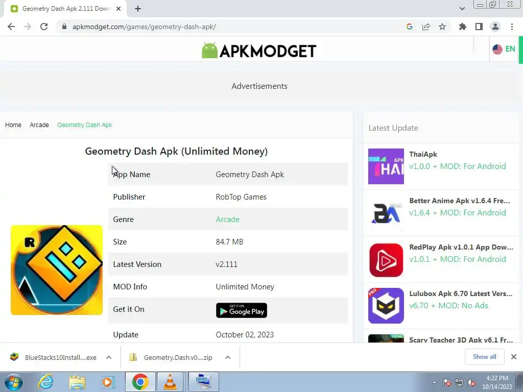Open Geometry.Dash zip download
The image size is (523, 392).
point(171,357)
